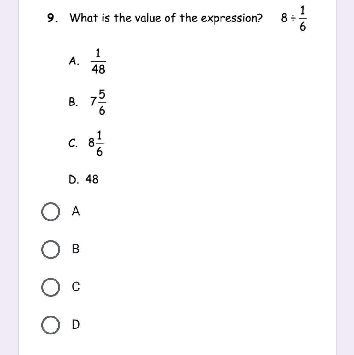Click the 'C' option label text
Viewport: 354px width, 355px height.
[x=76, y=287]
